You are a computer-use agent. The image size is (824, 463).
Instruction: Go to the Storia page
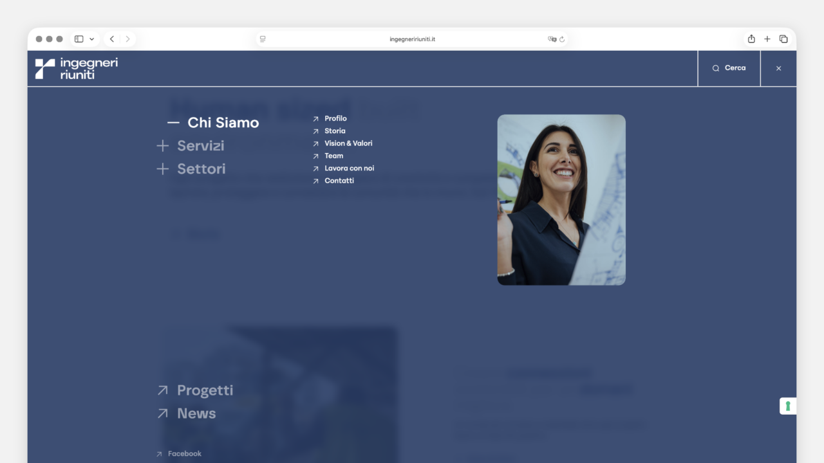pyautogui.click(x=334, y=131)
